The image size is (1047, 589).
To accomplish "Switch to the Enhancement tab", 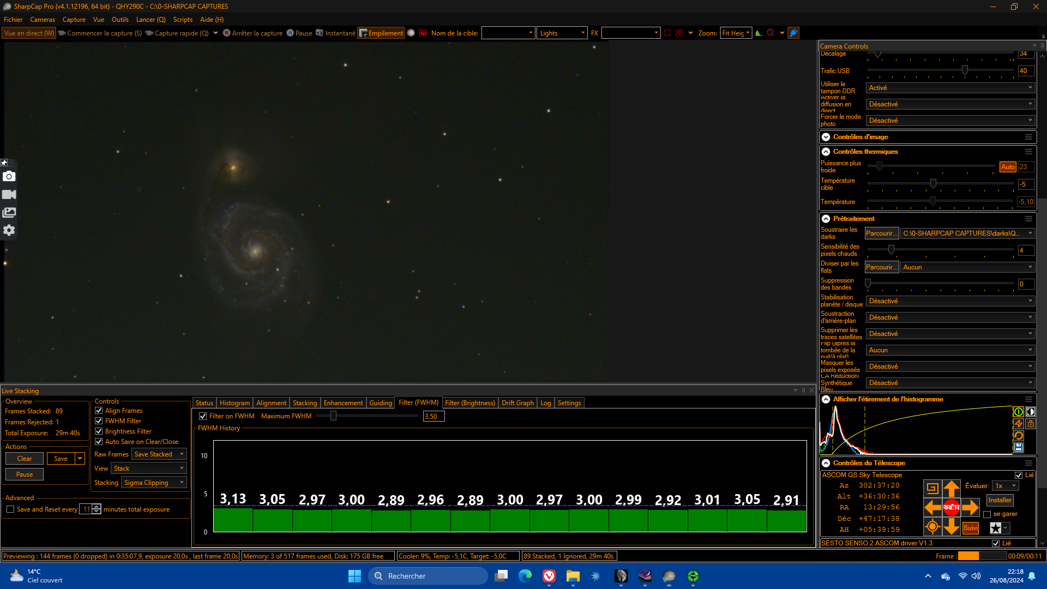I will [343, 403].
